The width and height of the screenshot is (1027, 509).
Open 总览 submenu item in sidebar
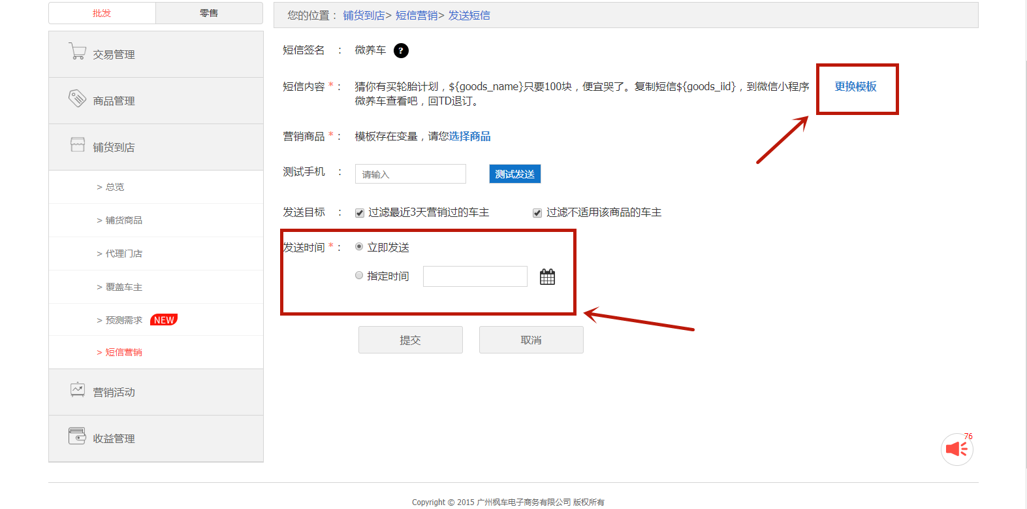[115, 187]
